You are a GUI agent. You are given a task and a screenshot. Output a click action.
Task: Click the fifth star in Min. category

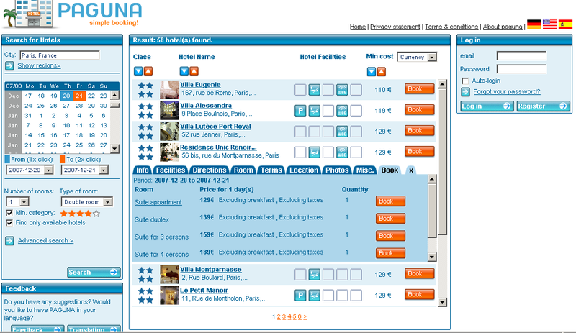coord(96,214)
